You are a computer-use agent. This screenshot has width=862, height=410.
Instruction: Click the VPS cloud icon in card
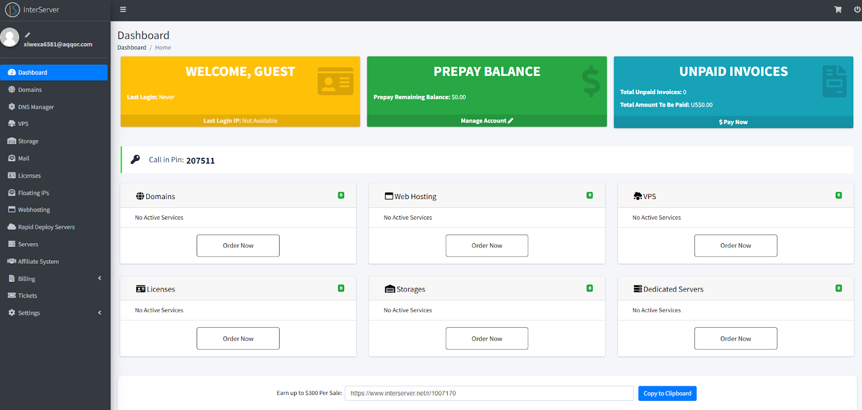tap(638, 196)
